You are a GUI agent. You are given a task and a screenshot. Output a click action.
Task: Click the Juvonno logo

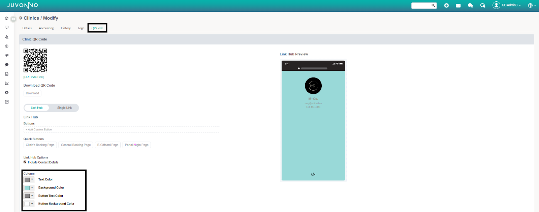(23, 5)
